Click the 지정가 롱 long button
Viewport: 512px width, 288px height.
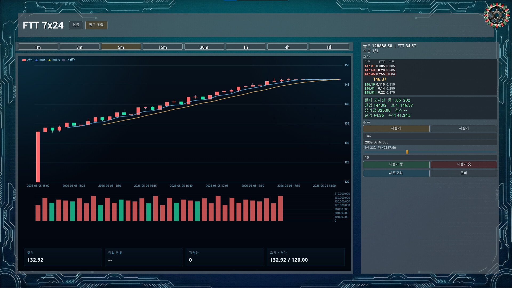click(396, 165)
